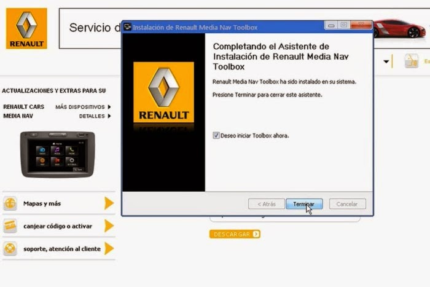
Task: Click the shopping bag icon in header
Action: click(412, 61)
